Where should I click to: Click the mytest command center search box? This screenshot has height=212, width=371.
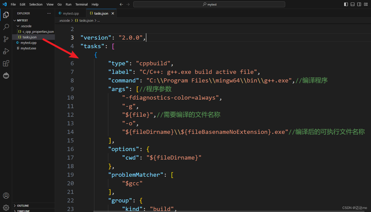point(209,4)
